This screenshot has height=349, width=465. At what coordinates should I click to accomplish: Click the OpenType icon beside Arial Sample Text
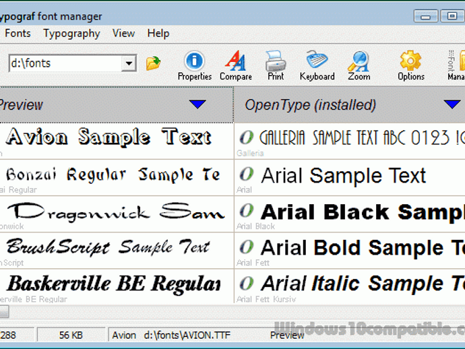247,174
